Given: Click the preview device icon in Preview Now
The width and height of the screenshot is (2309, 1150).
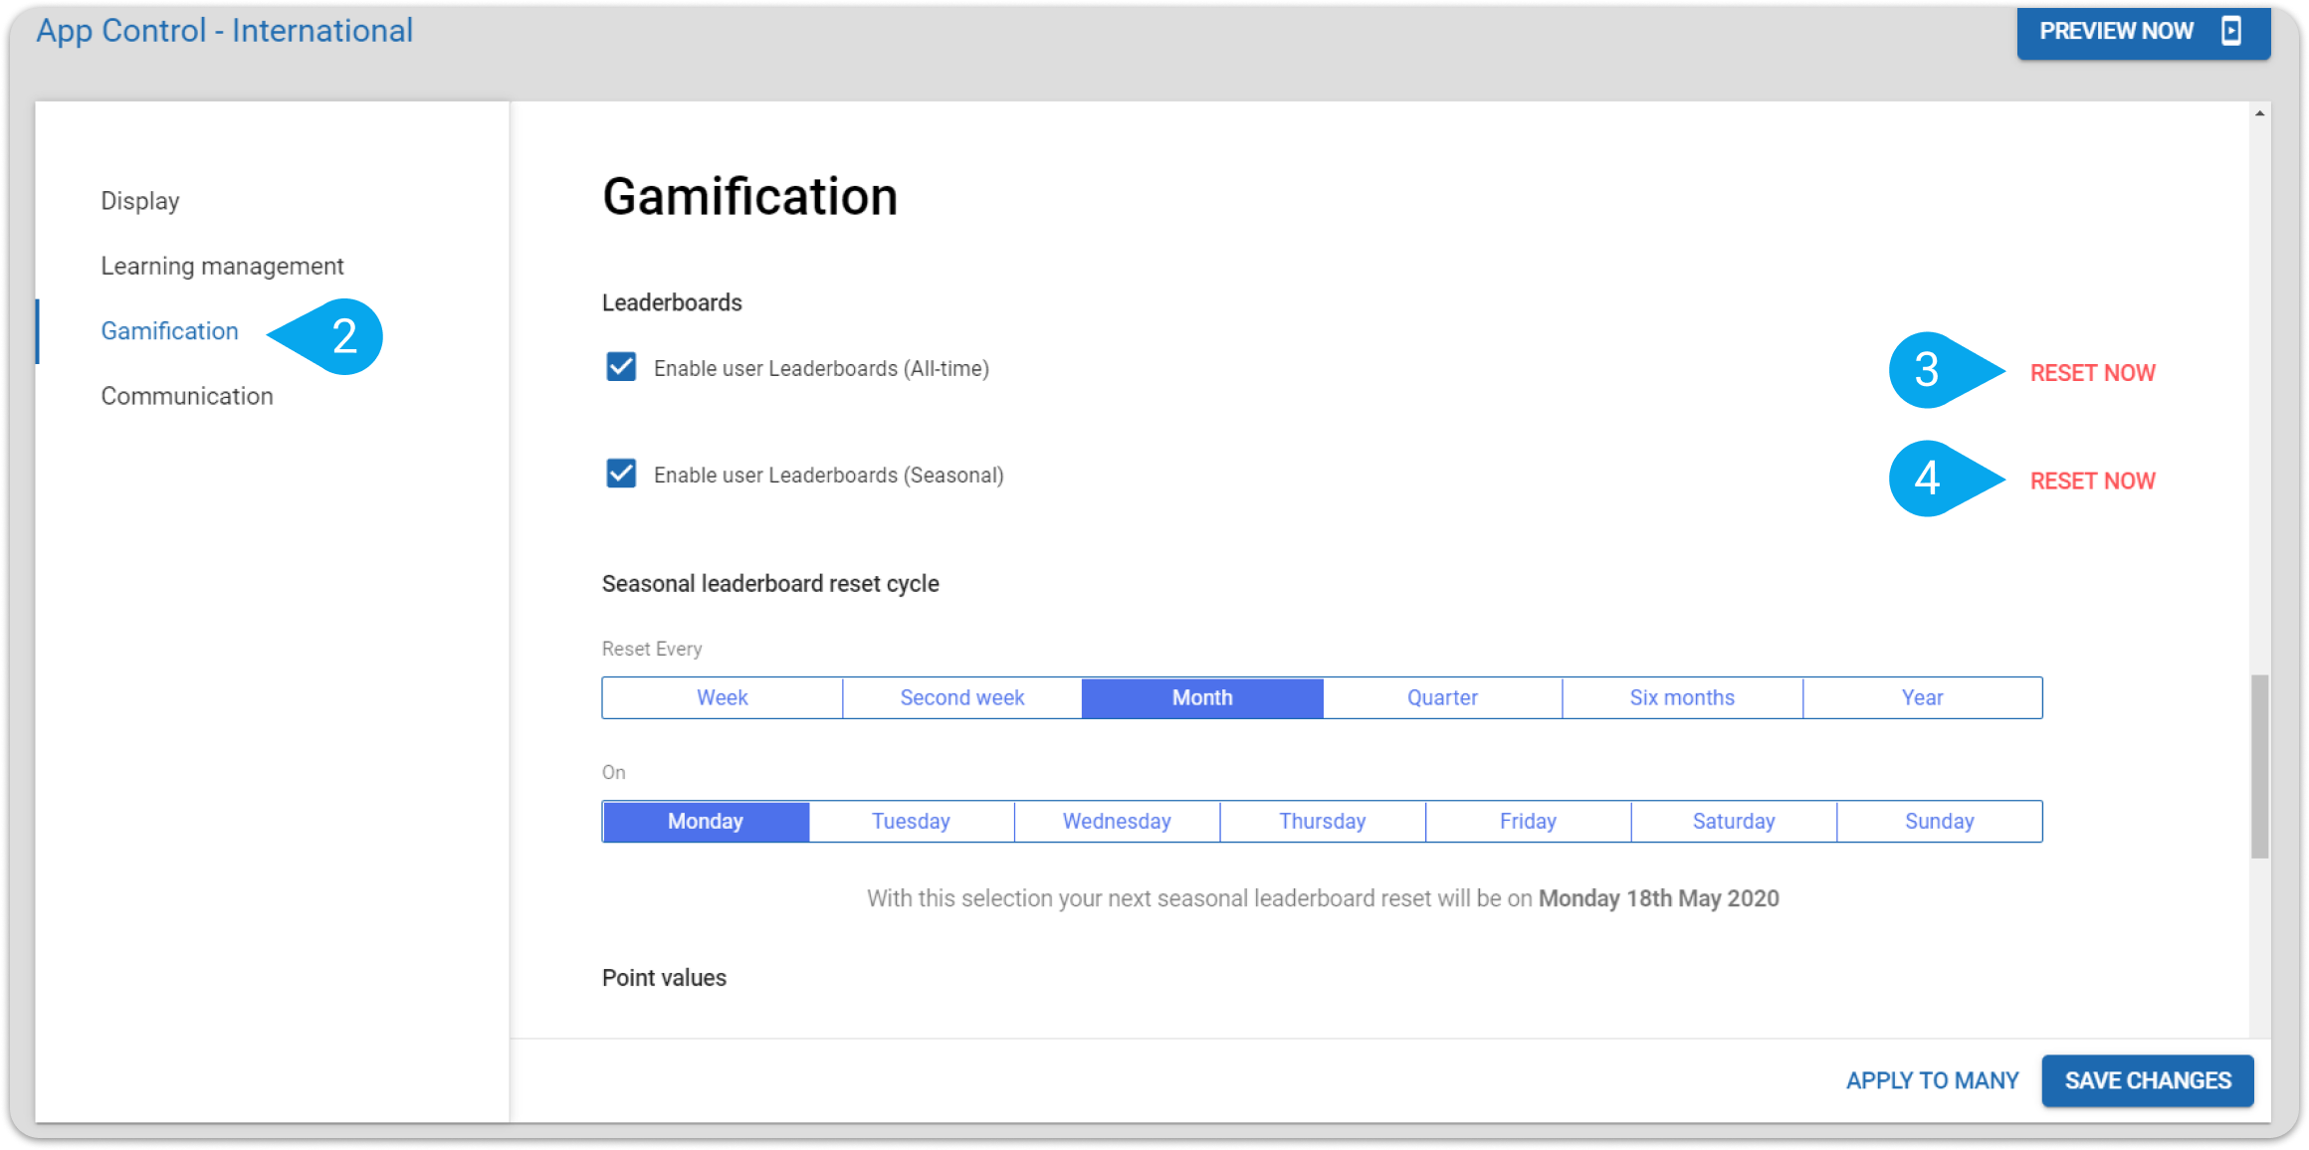Looking at the screenshot, I should click(x=2231, y=31).
